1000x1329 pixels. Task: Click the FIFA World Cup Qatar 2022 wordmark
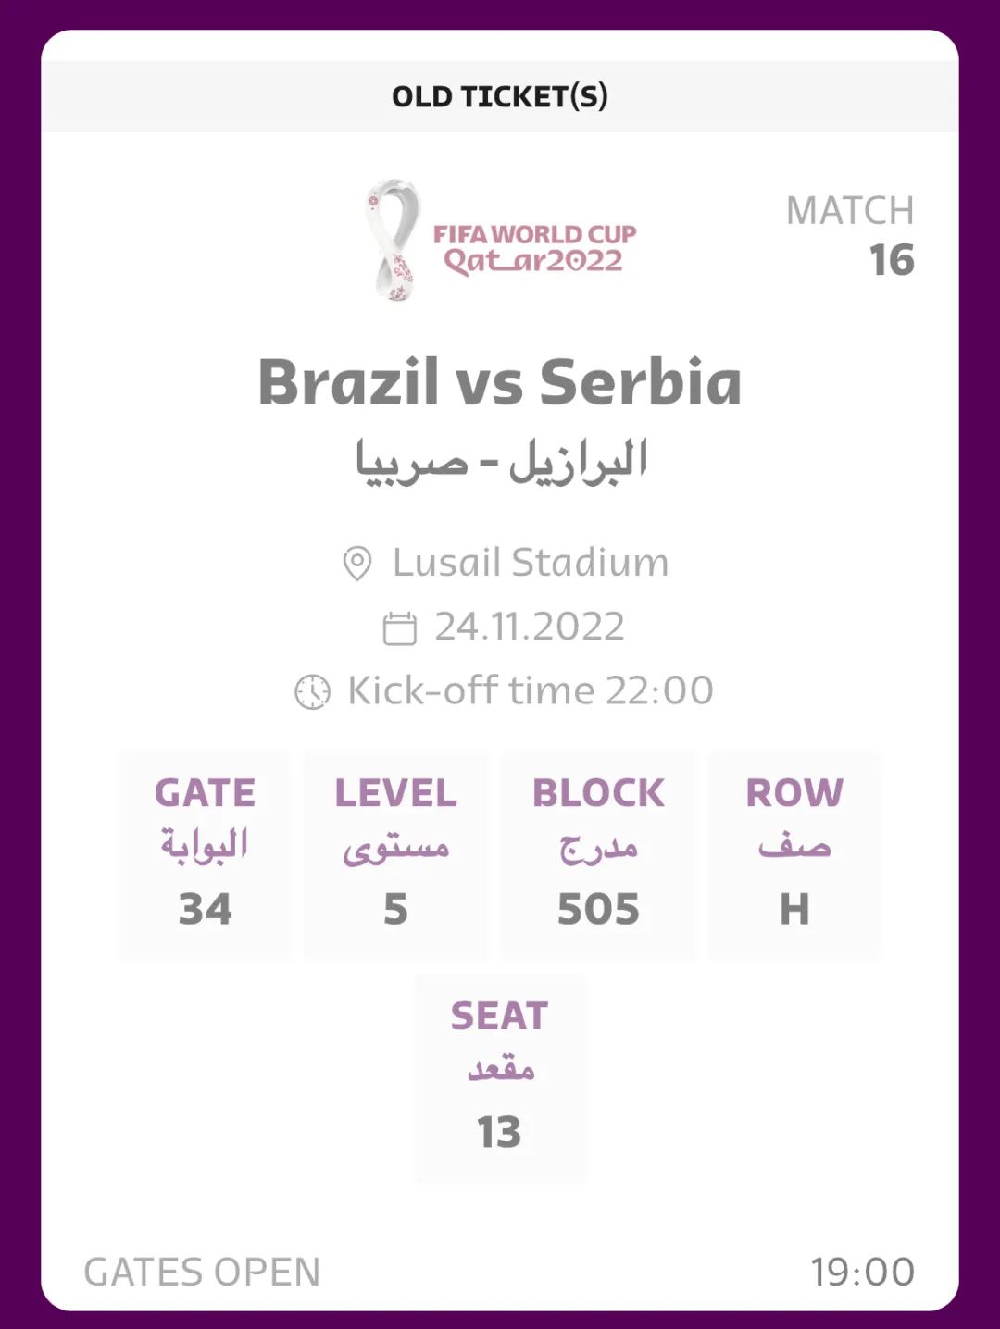tap(534, 248)
